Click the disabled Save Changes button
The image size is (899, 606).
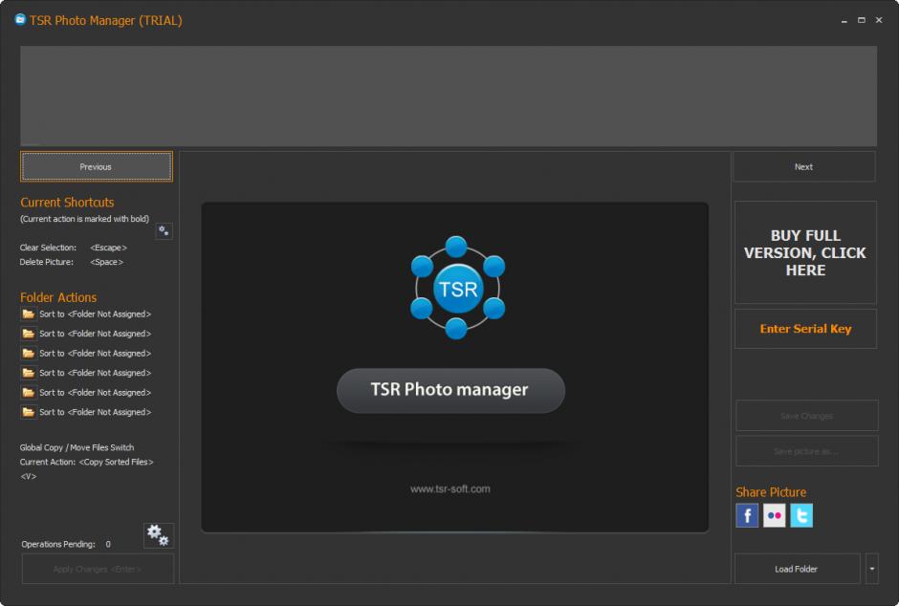point(806,416)
